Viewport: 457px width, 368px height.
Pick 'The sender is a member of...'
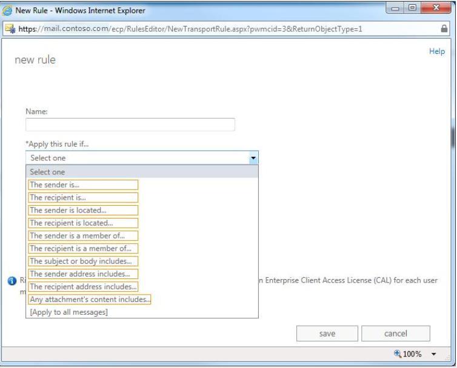pyautogui.click(x=83, y=235)
